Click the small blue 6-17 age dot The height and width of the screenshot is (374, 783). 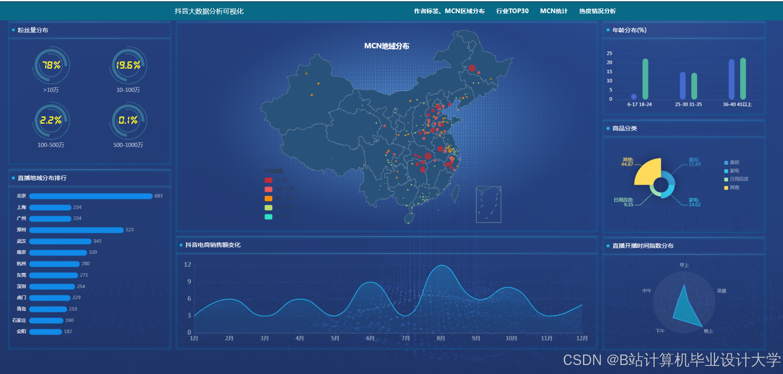coord(634,97)
